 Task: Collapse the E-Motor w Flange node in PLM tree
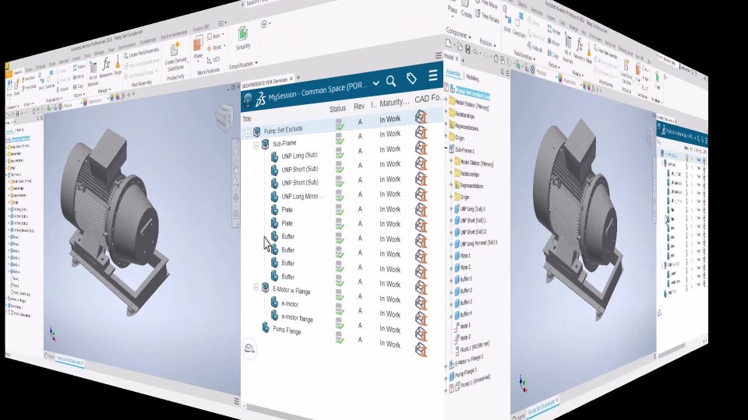pos(256,287)
